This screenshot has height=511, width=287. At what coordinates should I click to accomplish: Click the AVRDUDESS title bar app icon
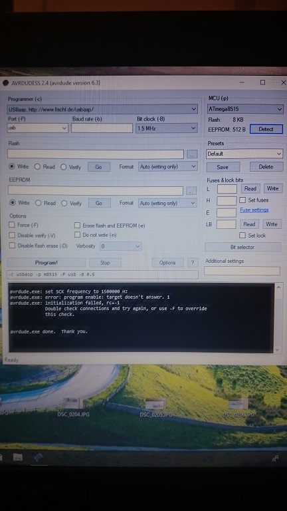(5, 83)
